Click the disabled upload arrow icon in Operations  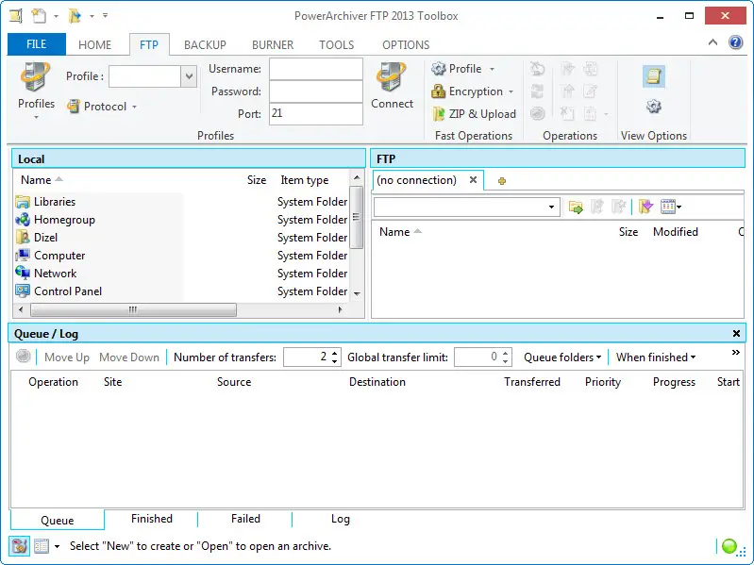pos(568,91)
